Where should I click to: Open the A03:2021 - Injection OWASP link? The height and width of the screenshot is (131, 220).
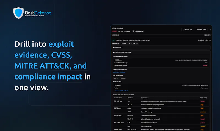click(119, 72)
